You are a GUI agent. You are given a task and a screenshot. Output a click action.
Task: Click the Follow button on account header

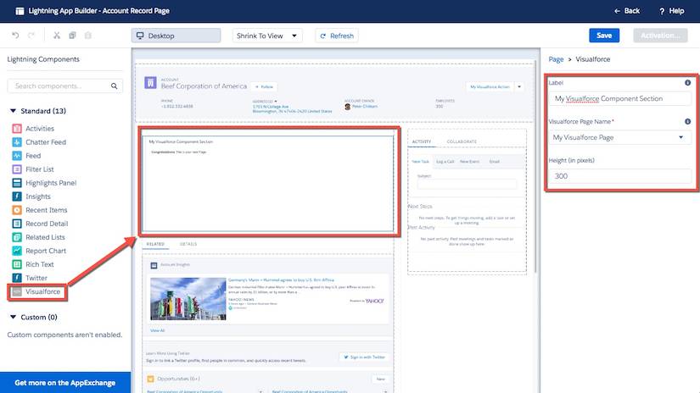click(x=264, y=86)
